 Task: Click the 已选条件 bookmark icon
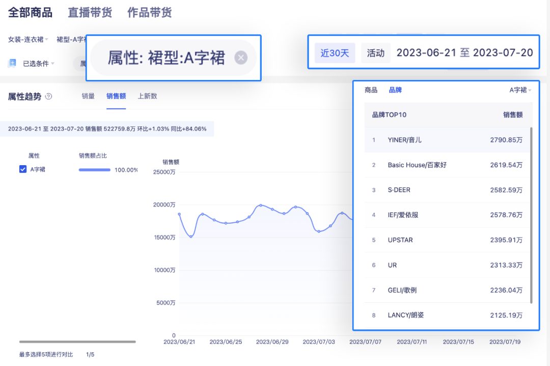(12, 63)
